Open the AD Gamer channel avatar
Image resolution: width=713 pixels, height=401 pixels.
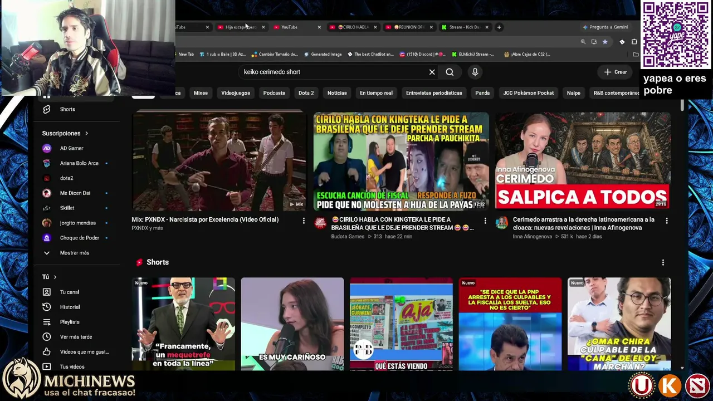pos(47,148)
